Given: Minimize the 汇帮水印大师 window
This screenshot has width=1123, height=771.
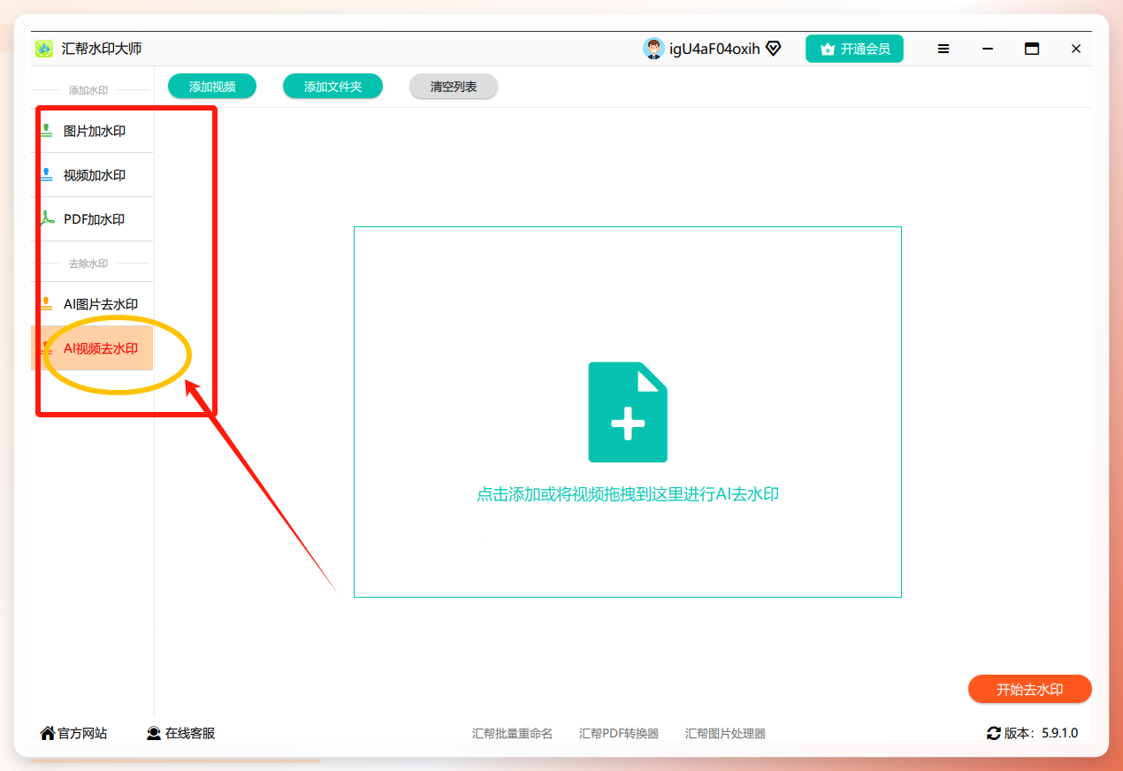Looking at the screenshot, I should click(x=988, y=49).
